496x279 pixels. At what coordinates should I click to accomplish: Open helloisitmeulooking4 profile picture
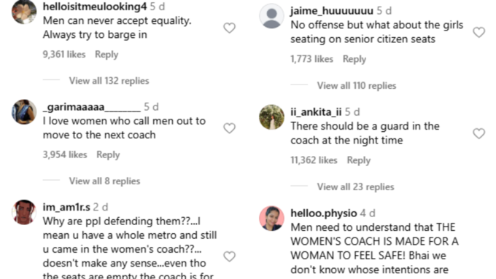pos(24,12)
